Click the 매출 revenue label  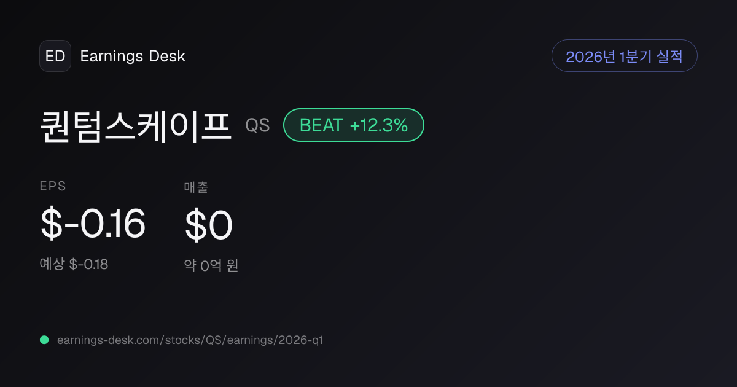coord(196,187)
